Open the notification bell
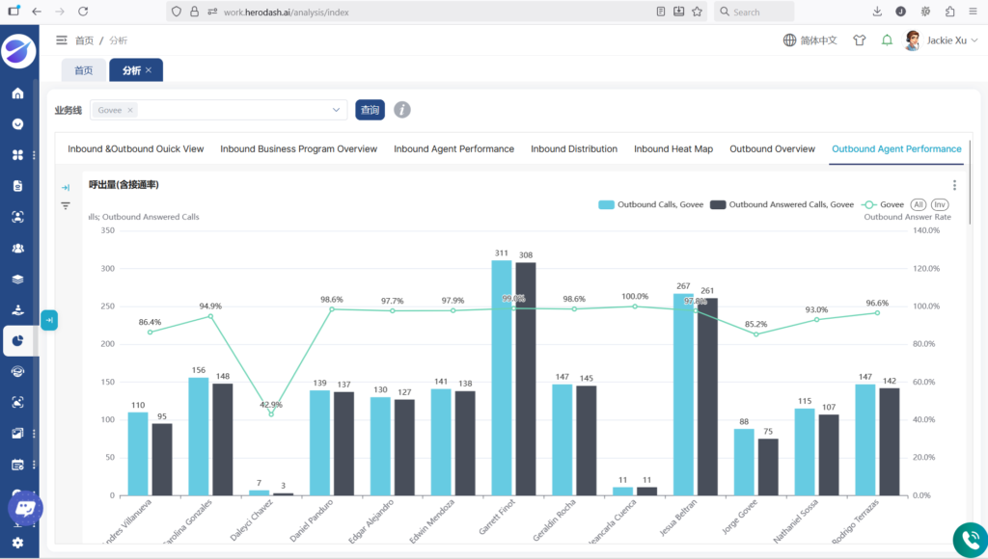 [x=887, y=40]
